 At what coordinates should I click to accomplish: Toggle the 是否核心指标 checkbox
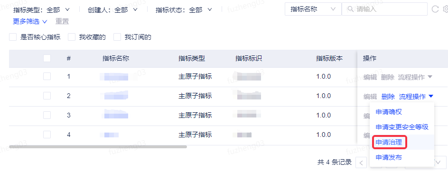click(13, 37)
